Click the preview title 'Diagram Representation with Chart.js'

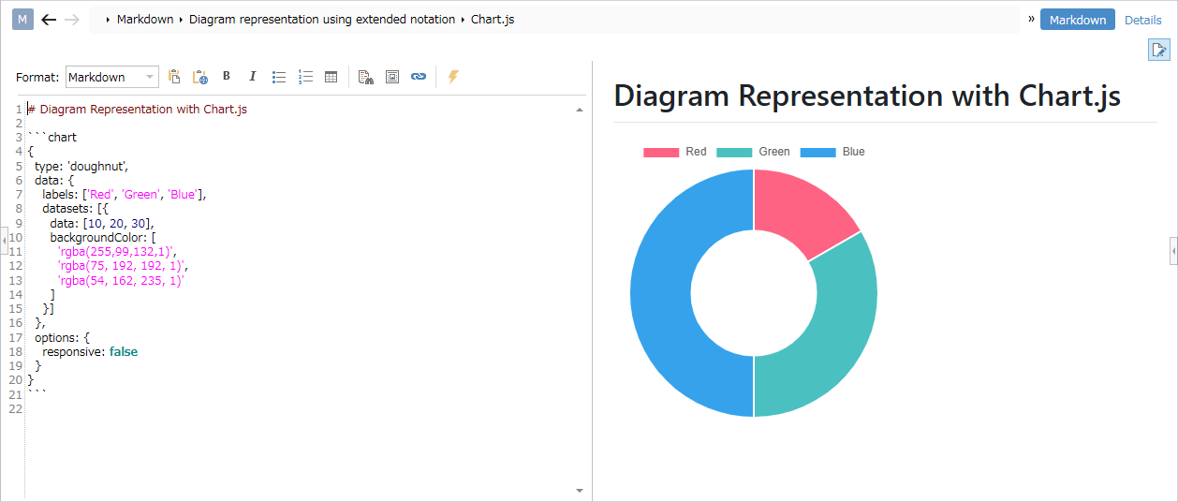click(867, 96)
